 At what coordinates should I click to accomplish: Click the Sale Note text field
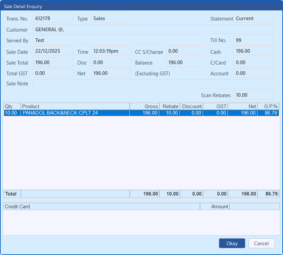[x=153, y=84]
